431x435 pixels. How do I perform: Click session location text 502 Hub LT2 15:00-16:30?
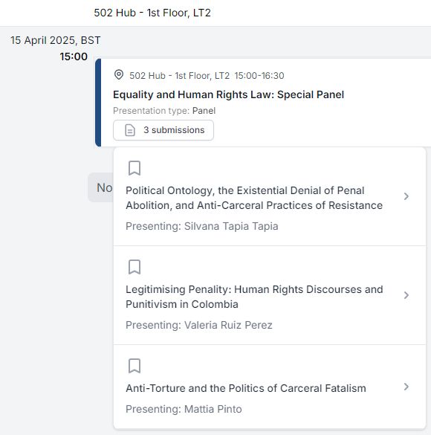207,75
